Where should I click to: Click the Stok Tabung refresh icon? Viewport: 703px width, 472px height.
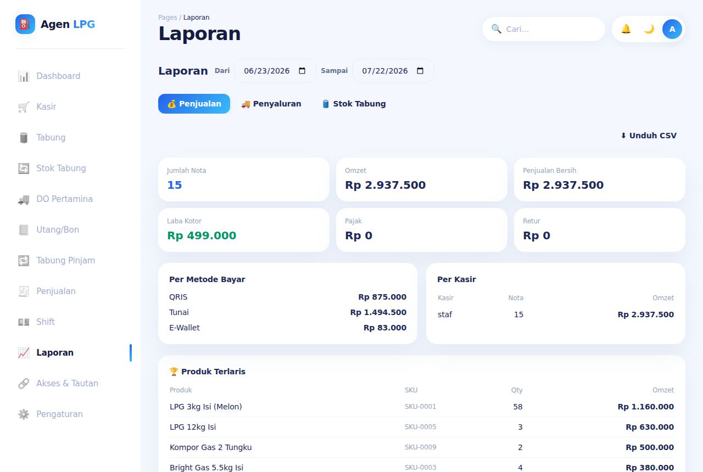(x=24, y=168)
